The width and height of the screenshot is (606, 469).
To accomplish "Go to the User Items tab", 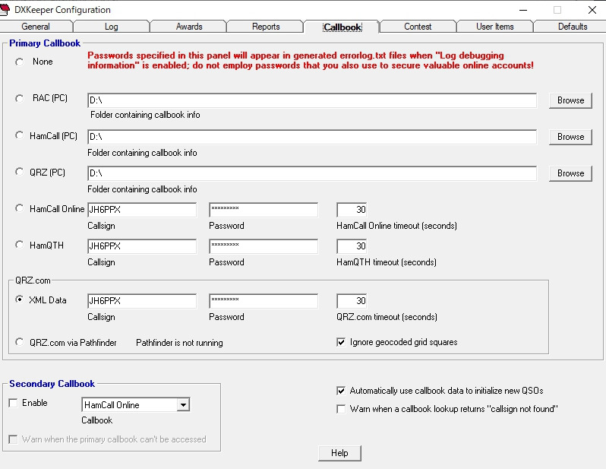I will point(494,27).
